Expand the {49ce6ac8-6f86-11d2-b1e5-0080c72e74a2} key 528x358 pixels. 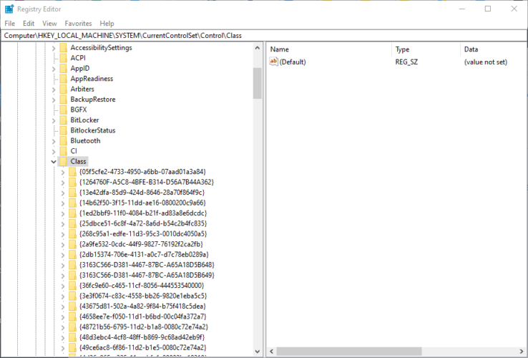63,348
